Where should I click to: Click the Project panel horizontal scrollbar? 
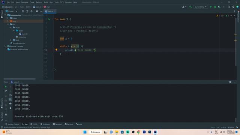pos(19,79)
